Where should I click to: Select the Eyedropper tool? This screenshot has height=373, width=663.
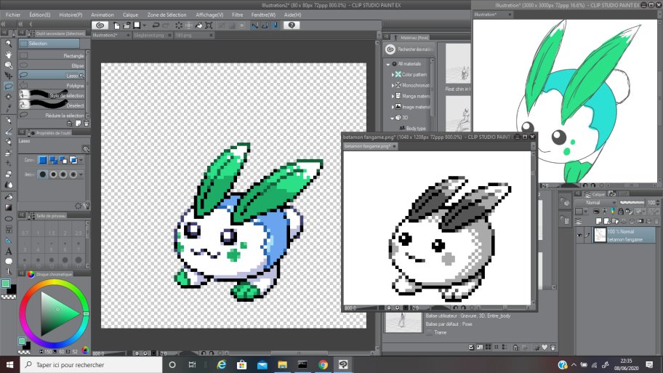pyautogui.click(x=9, y=108)
